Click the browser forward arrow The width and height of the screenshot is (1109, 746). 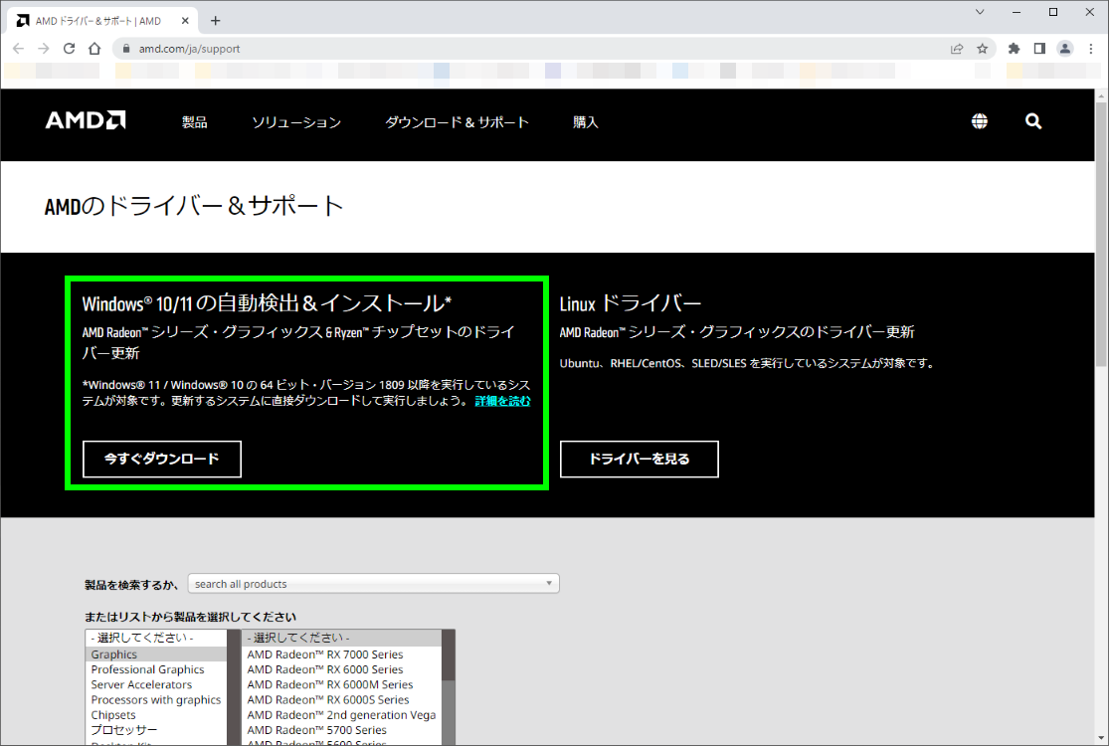(44, 49)
